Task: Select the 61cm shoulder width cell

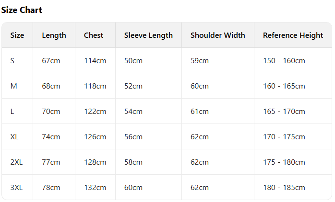Action: [x=200, y=112]
